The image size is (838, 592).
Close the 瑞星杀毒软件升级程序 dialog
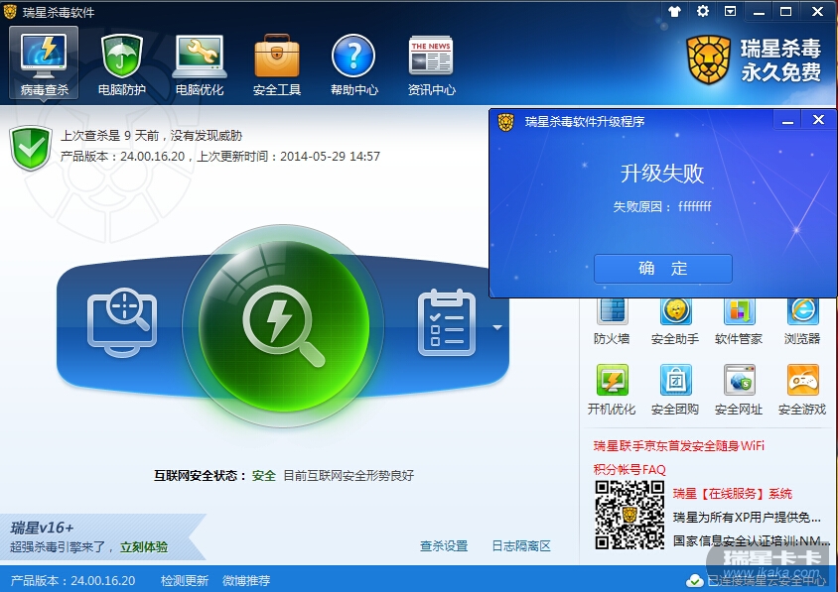(818, 120)
